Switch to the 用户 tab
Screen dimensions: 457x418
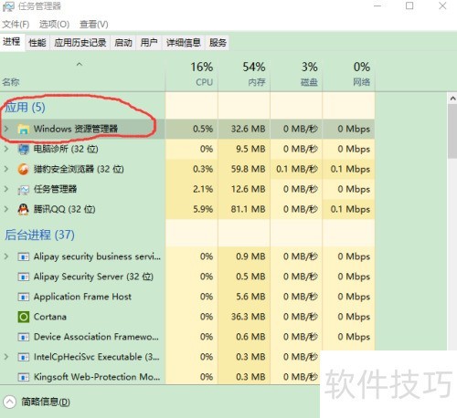pos(149,43)
